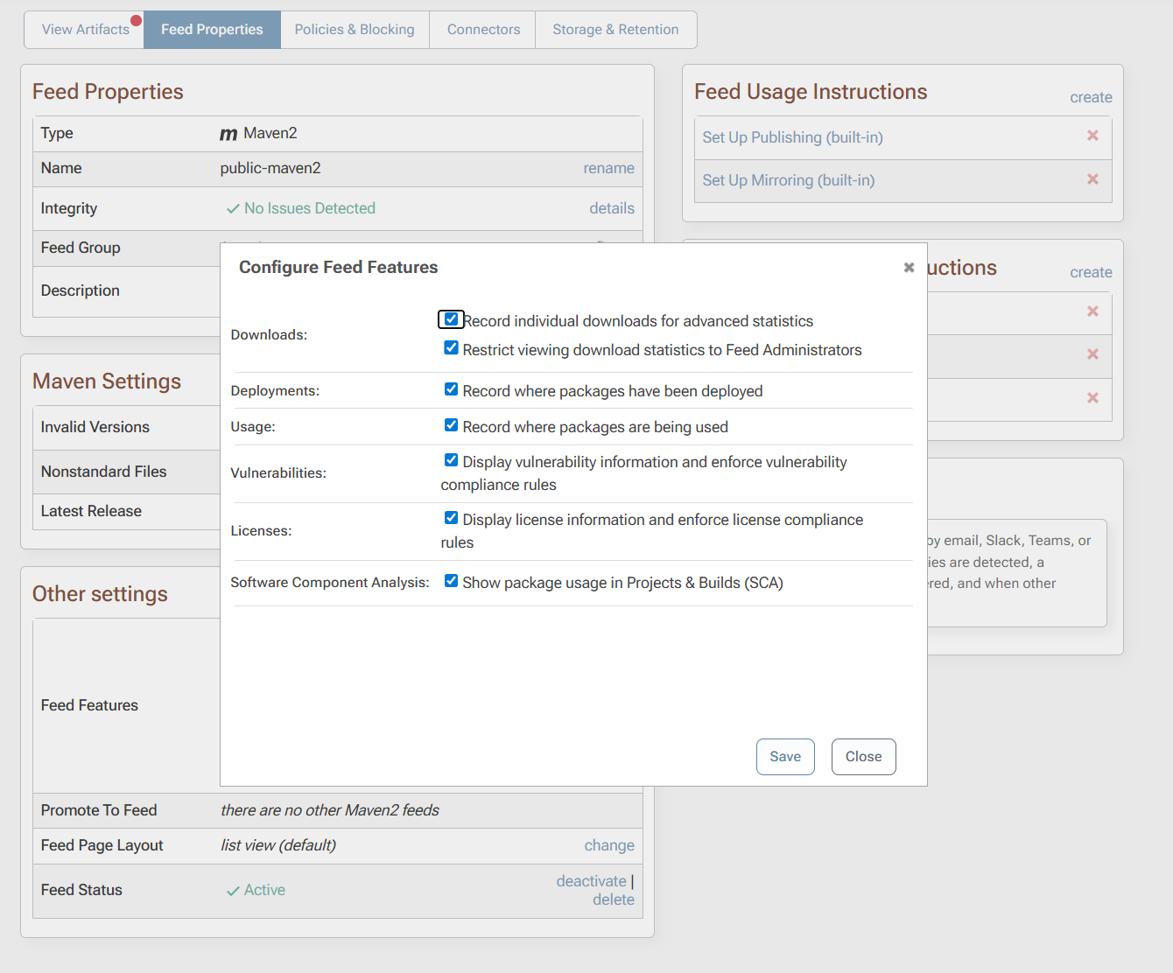Viewport: 1173px width, 973px height.
Task: Toggle Display vulnerability information checkbox
Action: (x=451, y=460)
